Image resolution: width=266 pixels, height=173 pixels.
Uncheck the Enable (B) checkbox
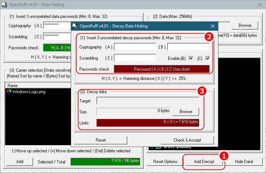pyautogui.click(x=191, y=58)
